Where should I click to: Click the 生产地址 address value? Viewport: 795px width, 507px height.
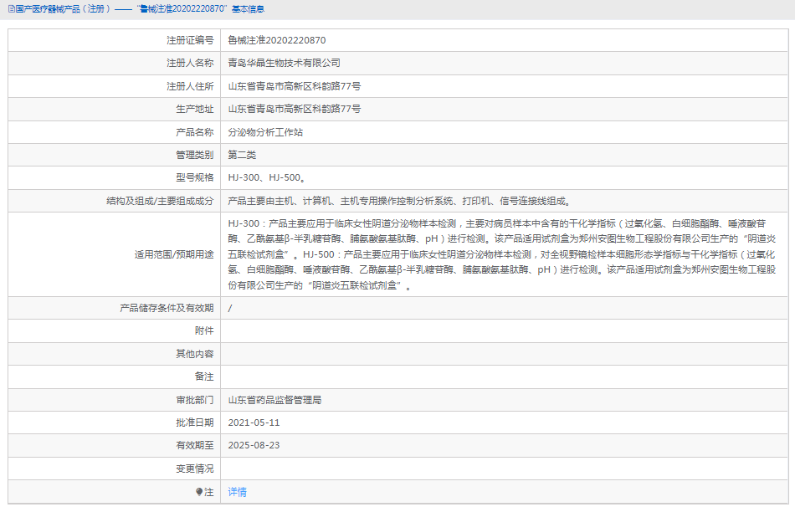tap(294, 109)
